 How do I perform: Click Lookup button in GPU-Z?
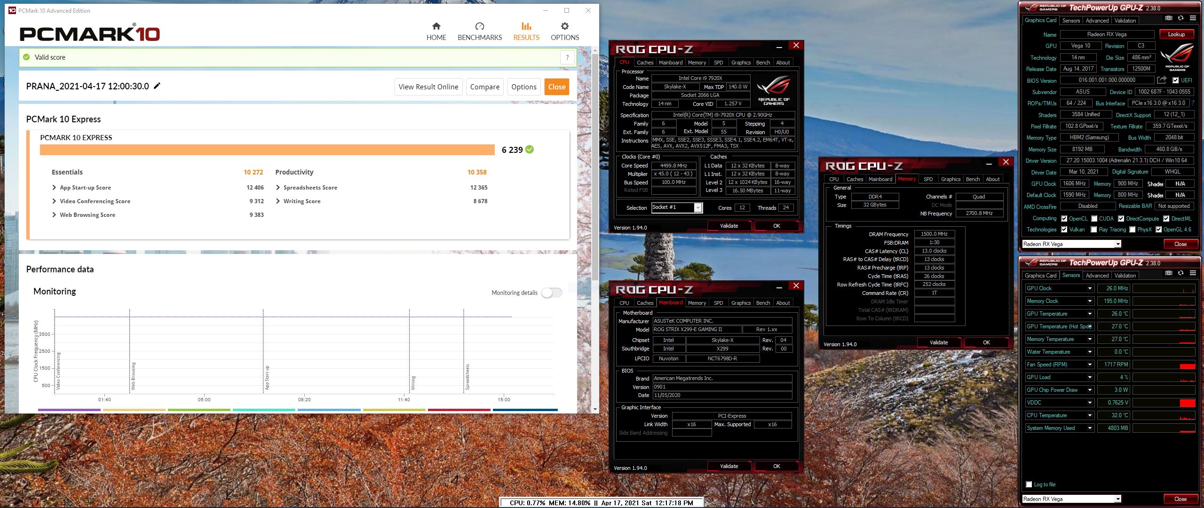coord(1176,34)
